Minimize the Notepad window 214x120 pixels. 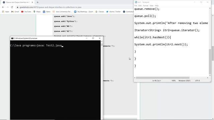[195, 2]
